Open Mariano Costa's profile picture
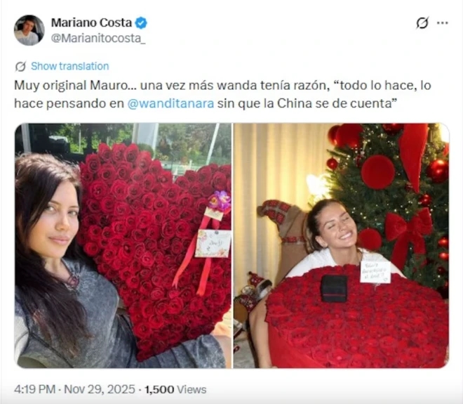 (x=29, y=30)
